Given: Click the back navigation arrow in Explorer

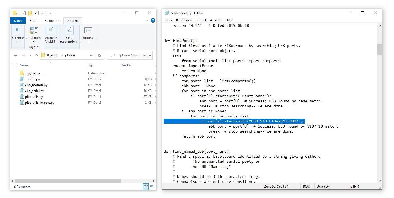Looking at the screenshot, I should (15, 55).
